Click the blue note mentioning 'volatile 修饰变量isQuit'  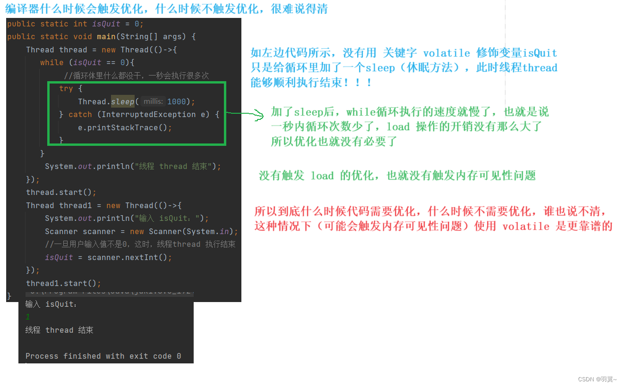coord(404,53)
